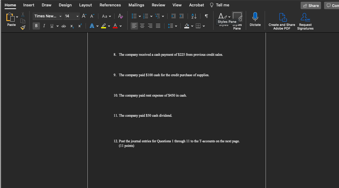
Task: Toggle Underline formatting
Action: pos(52,26)
